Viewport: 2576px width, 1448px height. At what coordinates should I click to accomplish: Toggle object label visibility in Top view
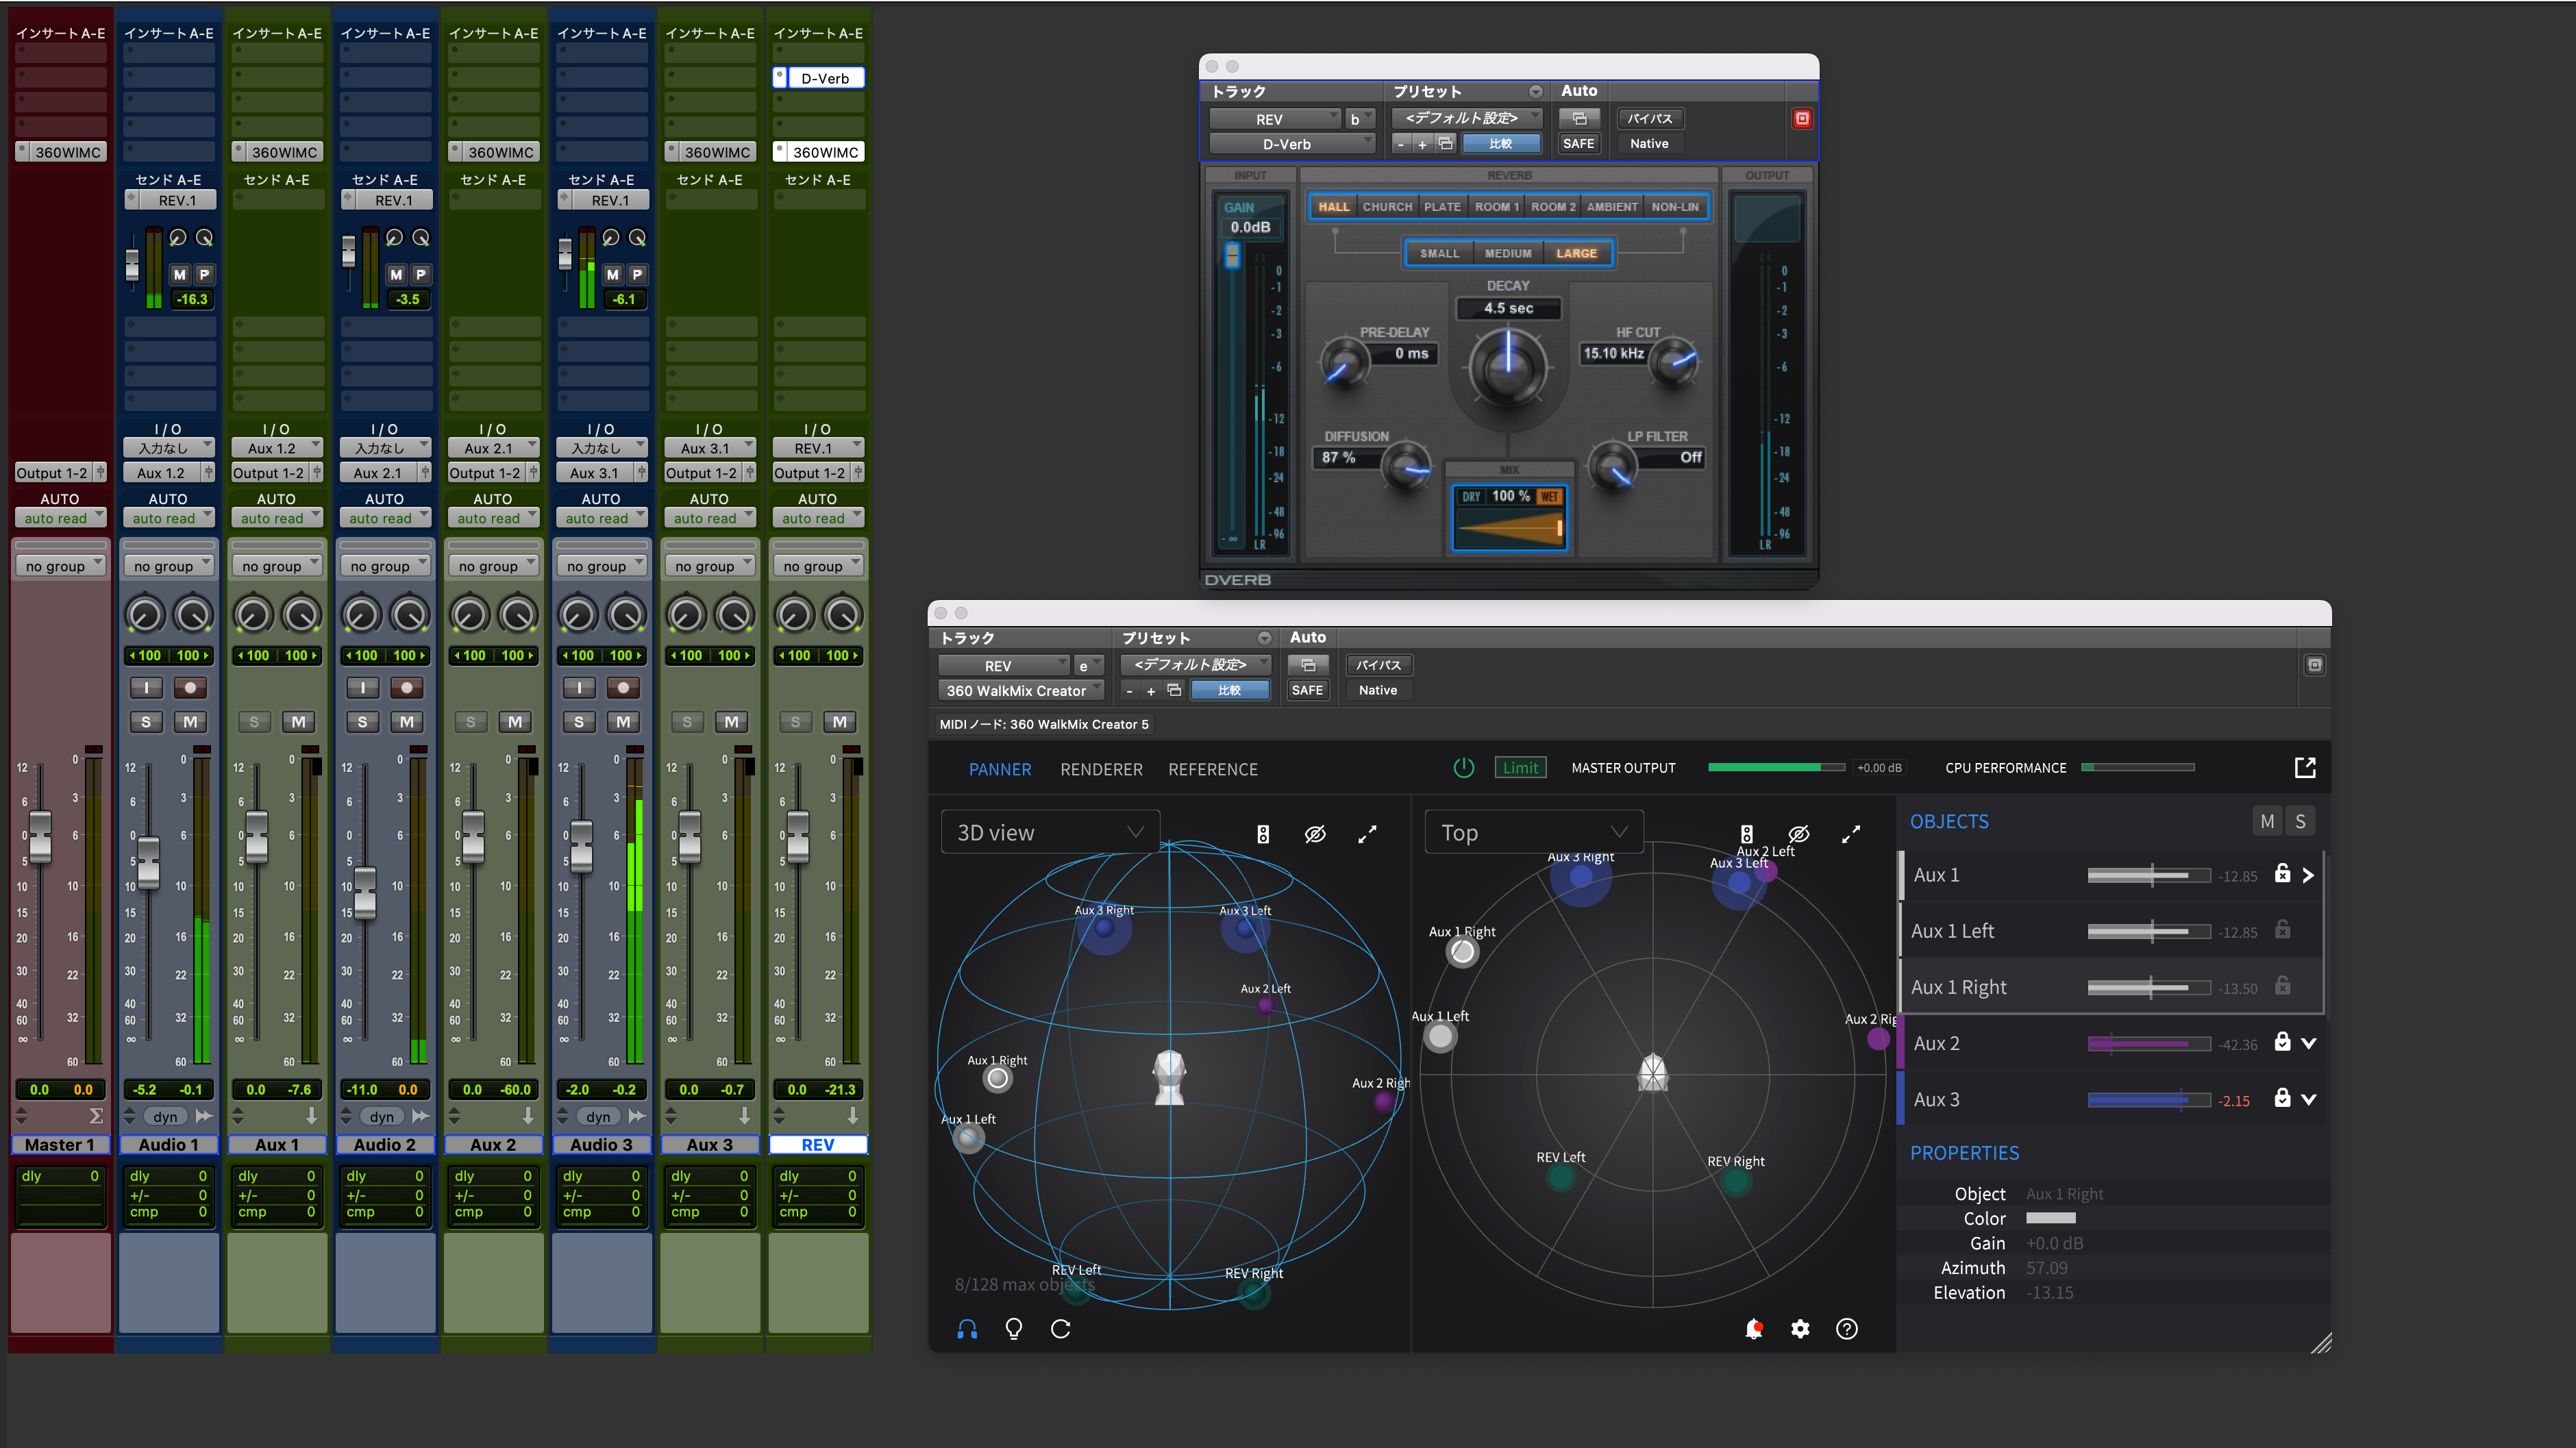1798,834
